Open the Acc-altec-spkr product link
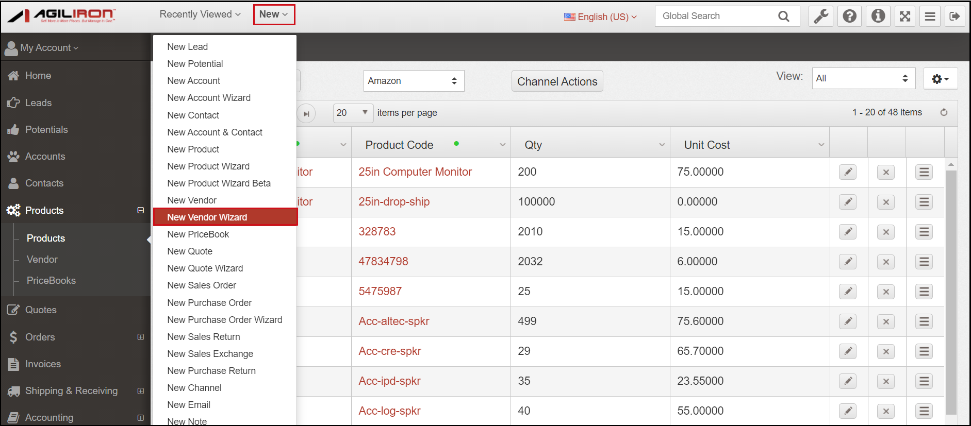The image size is (971, 426). pos(394,321)
